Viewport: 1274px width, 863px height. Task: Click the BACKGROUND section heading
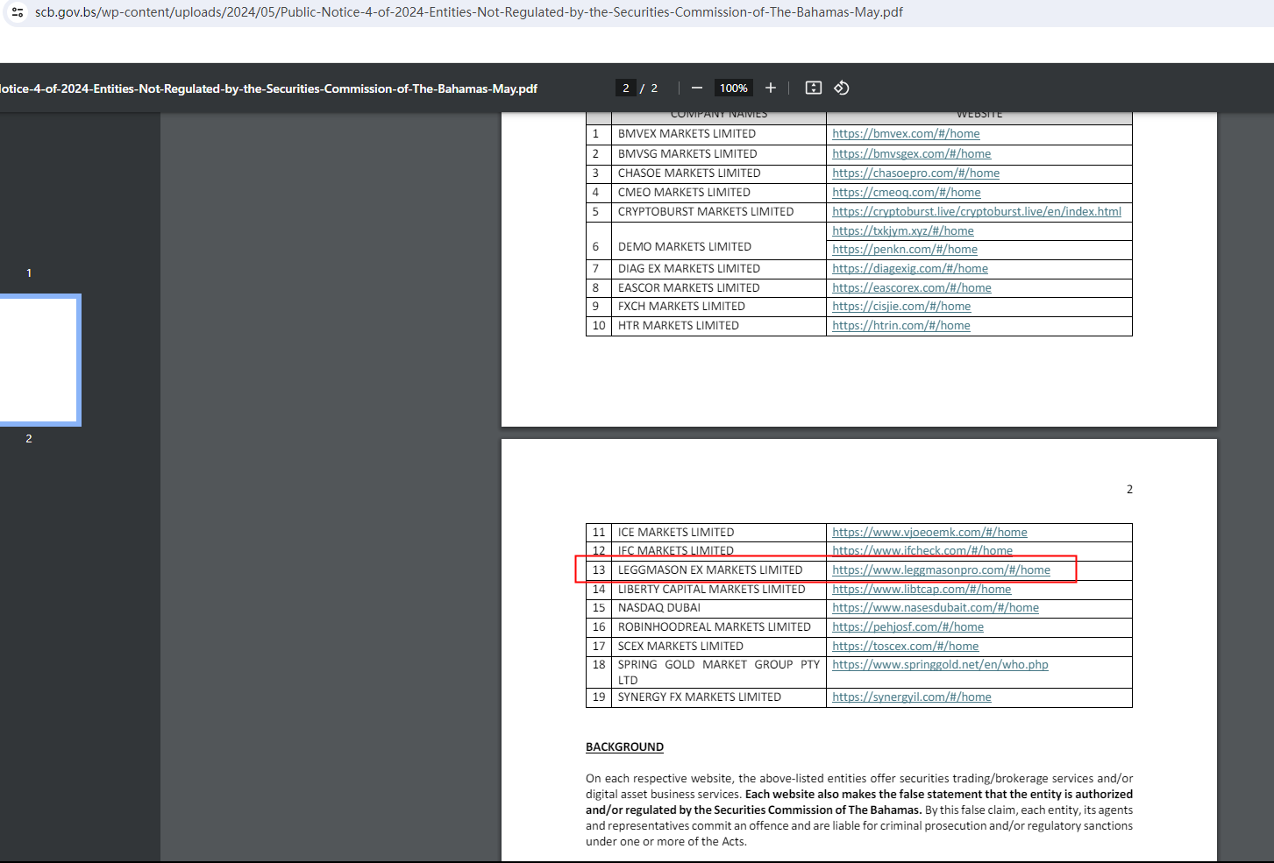(624, 747)
